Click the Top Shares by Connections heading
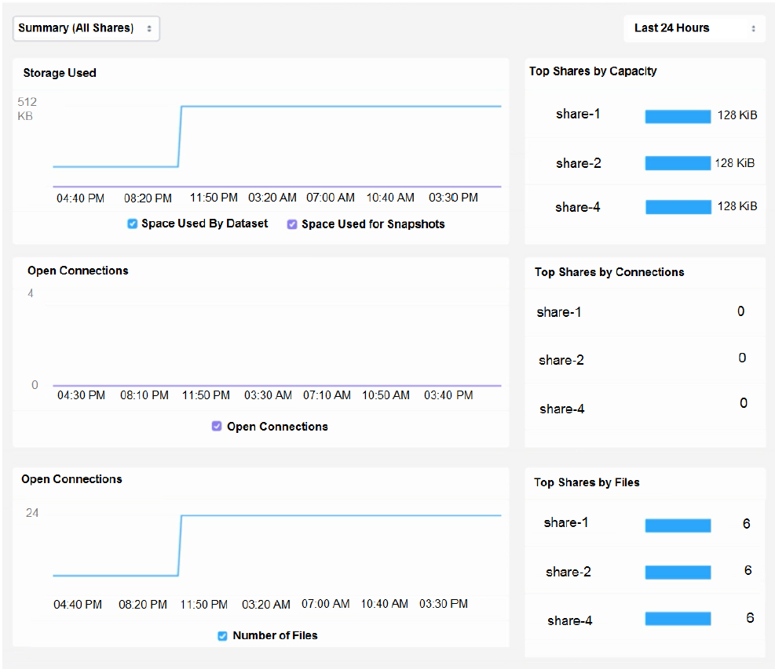This screenshot has width=775, height=669. click(609, 272)
